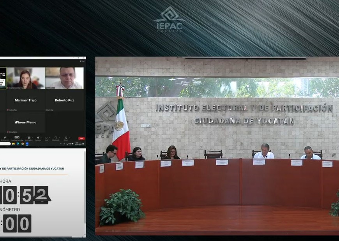Click the woman's video thumbnail in Zoom
Image resolution: width=339 pixels, height=241 pixels.
pos(26,78)
